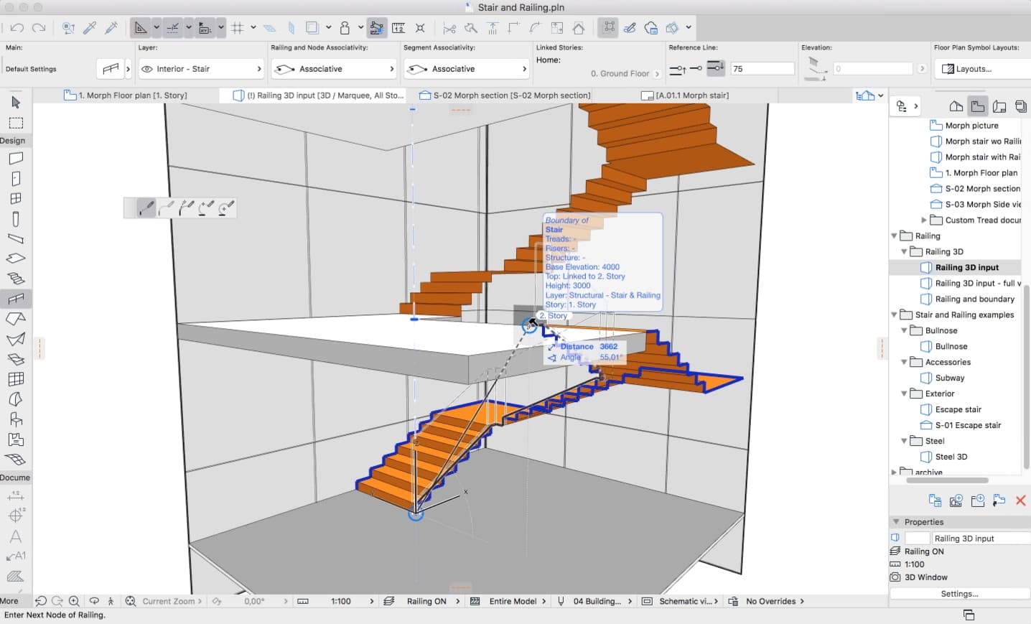Select the Railing tool in the toolbox
The width and height of the screenshot is (1031, 624).
coord(16,299)
